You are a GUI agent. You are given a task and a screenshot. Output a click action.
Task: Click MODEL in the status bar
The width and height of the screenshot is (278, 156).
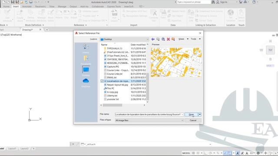coord(186,153)
